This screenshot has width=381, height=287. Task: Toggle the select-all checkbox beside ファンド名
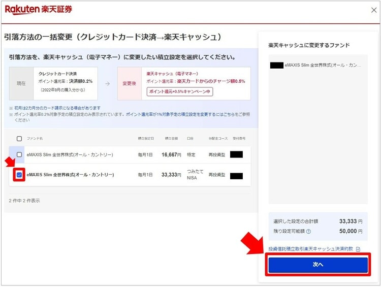tap(19, 139)
